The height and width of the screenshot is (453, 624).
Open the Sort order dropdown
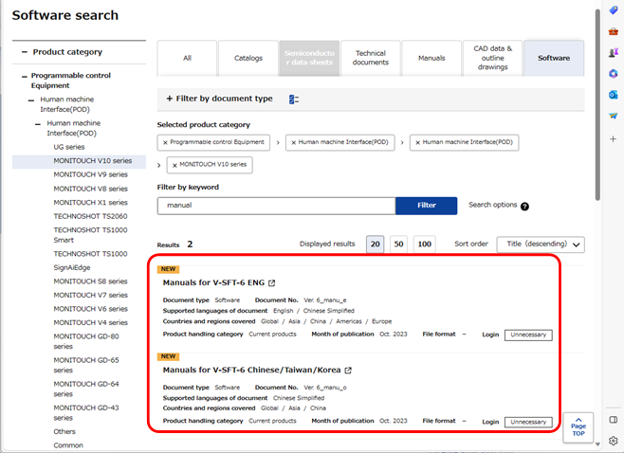click(x=541, y=245)
